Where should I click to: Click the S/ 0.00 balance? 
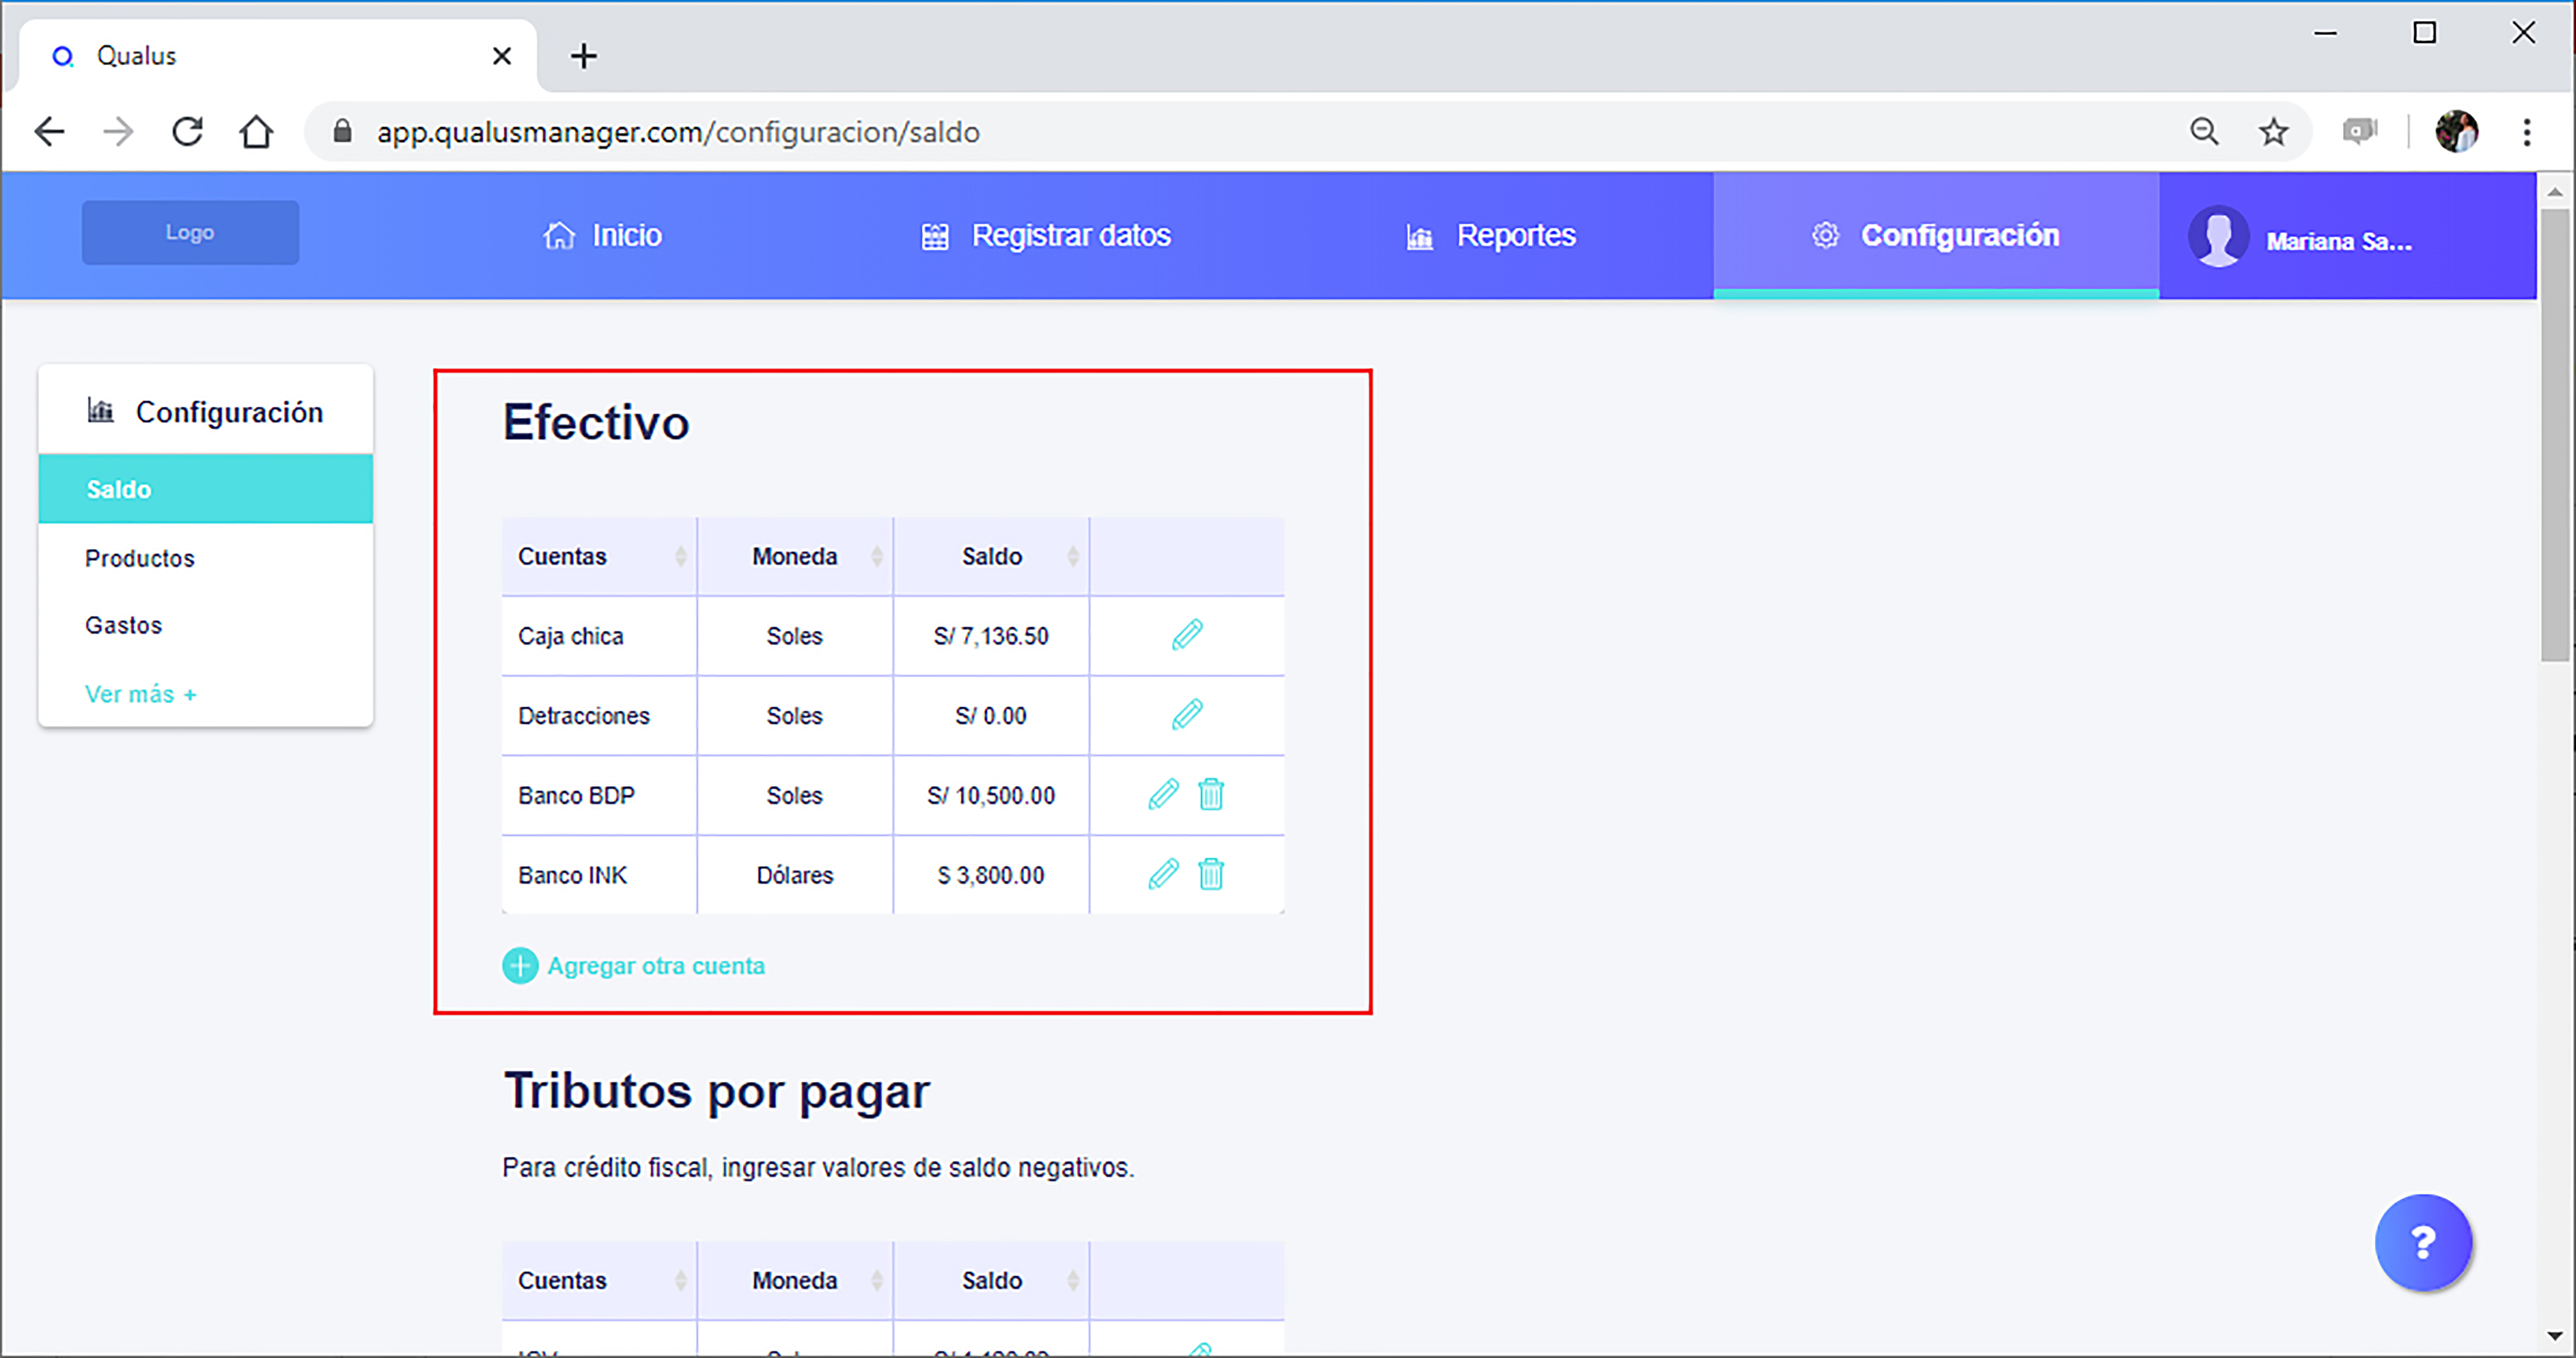pyautogui.click(x=991, y=716)
